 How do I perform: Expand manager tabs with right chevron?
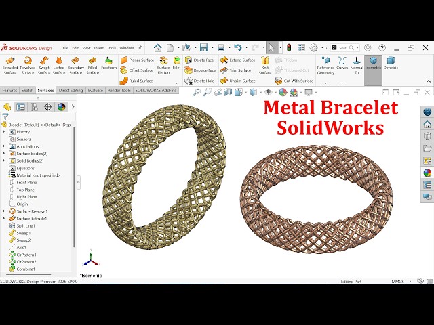[x=73, y=107]
